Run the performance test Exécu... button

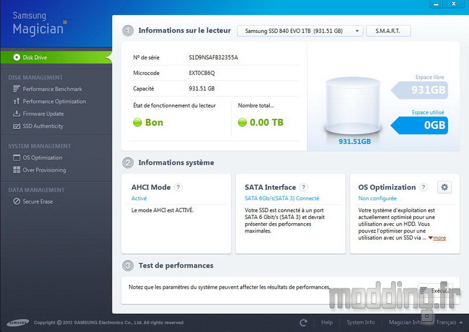(435, 290)
